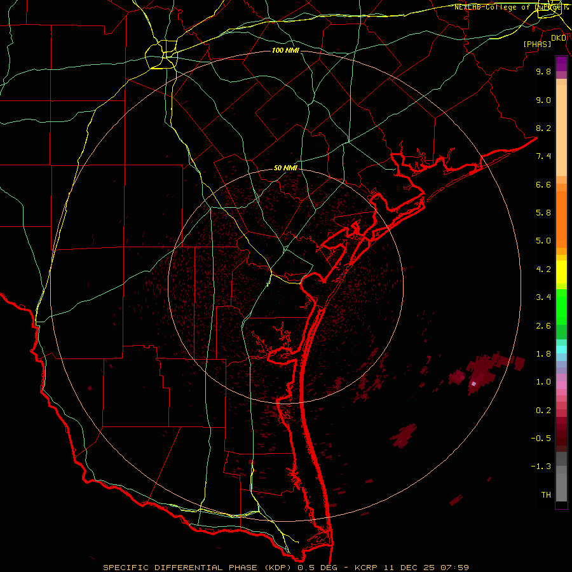Click the 4.2 value on the color scale
Viewport: 572px width, 572px height.
click(x=543, y=269)
